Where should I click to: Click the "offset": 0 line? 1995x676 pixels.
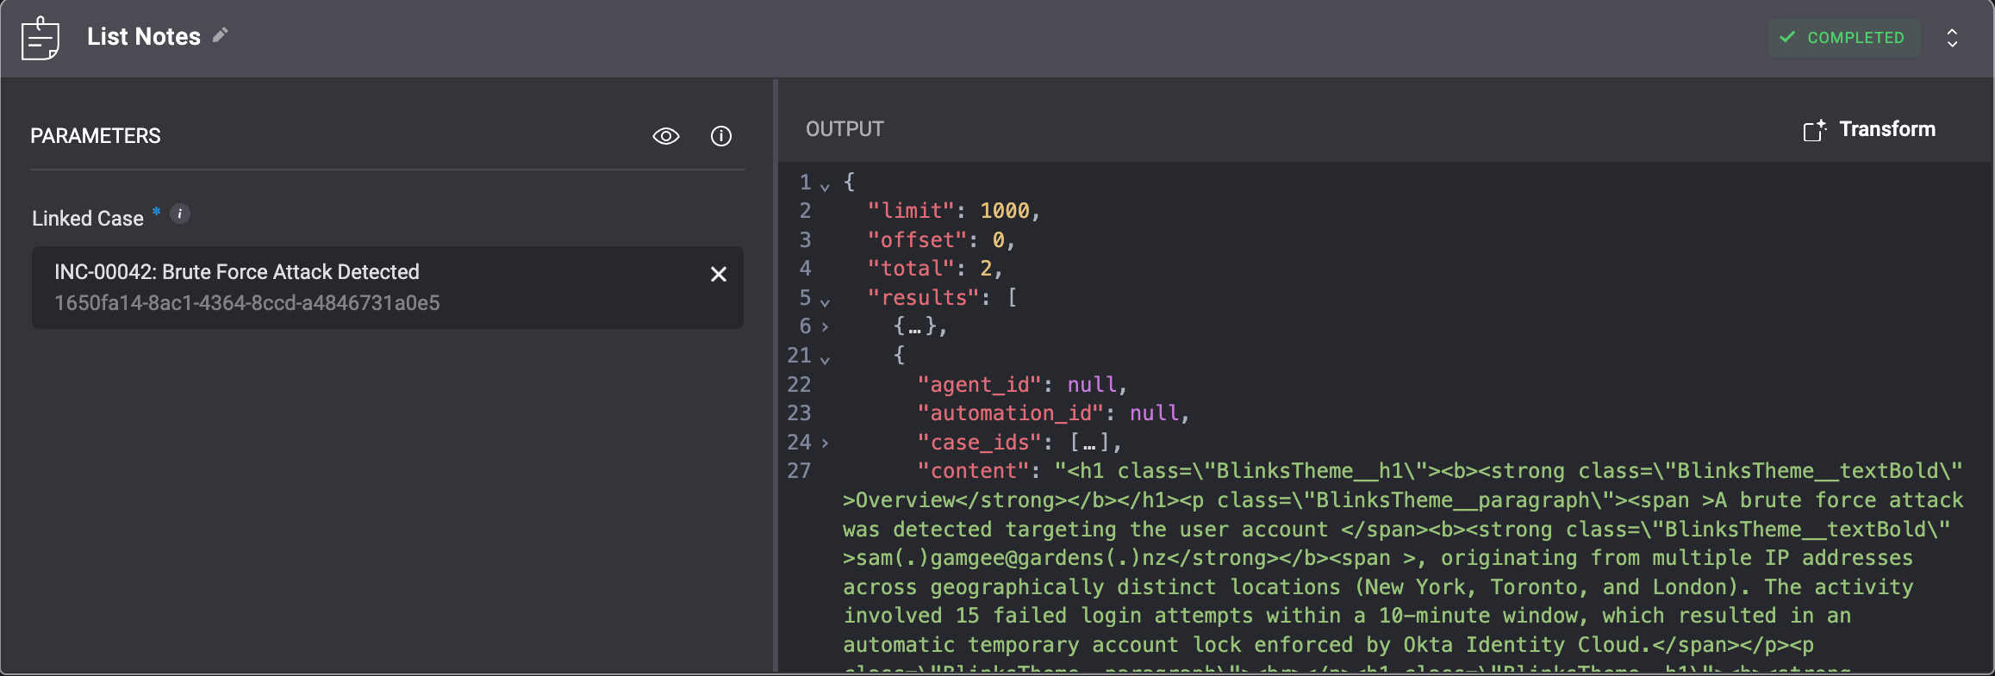(941, 240)
